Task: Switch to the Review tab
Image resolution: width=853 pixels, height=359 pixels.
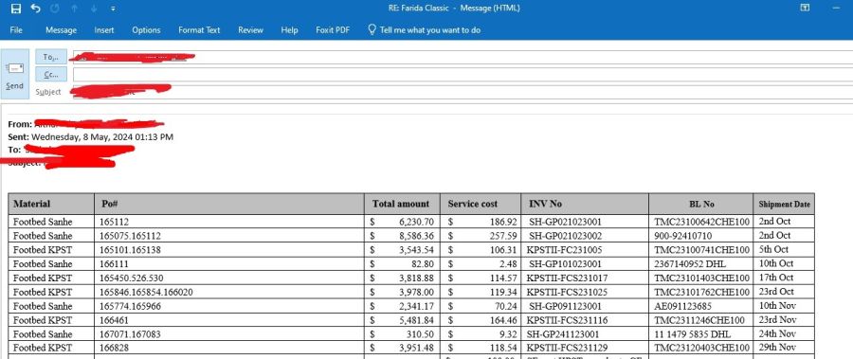Action: [x=250, y=30]
